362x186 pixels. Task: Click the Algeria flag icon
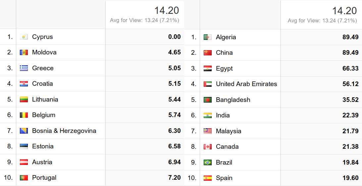[x=208, y=37]
